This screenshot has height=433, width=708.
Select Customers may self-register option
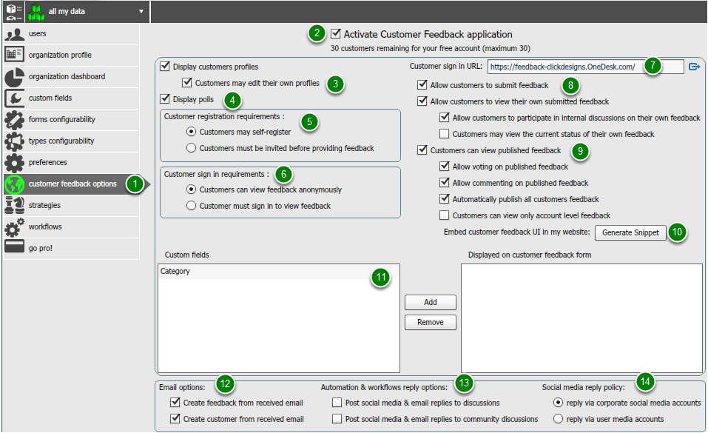(192, 132)
